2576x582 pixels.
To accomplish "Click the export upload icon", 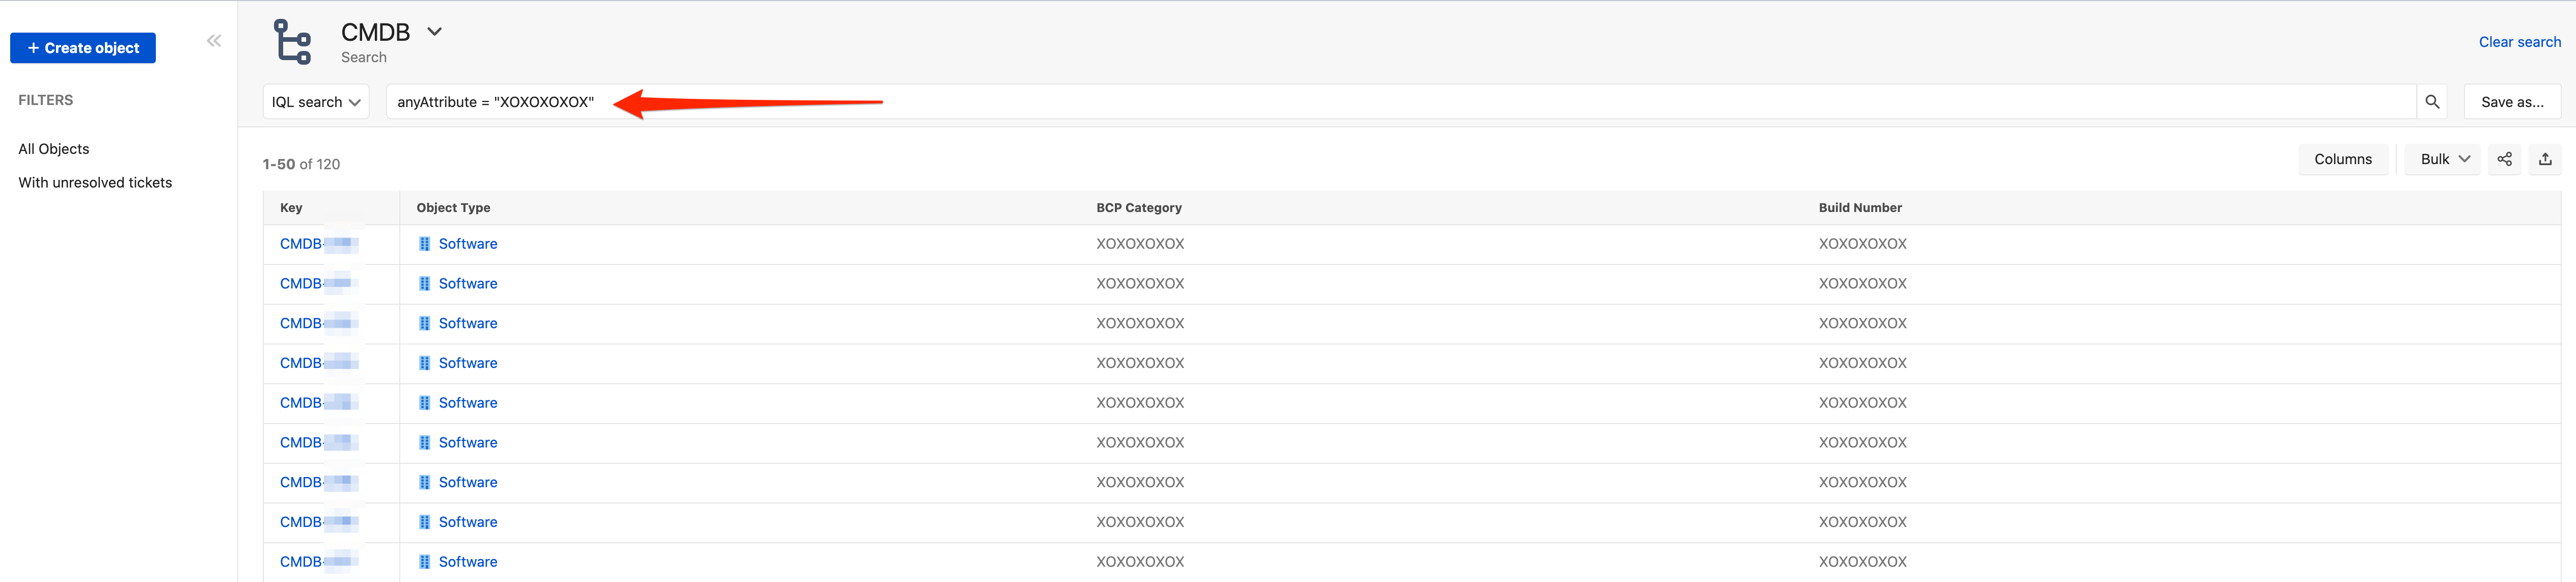I will pyautogui.click(x=2545, y=159).
